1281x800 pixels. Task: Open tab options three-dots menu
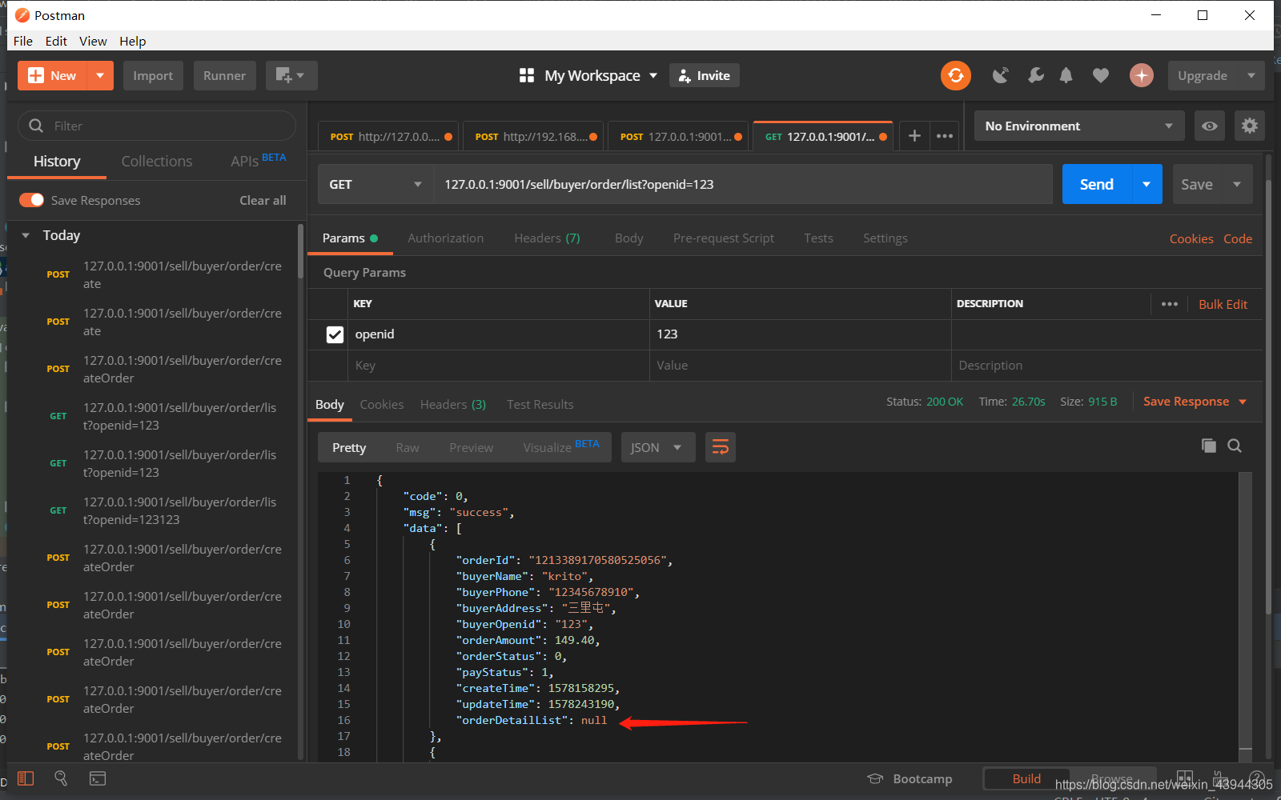[945, 136]
